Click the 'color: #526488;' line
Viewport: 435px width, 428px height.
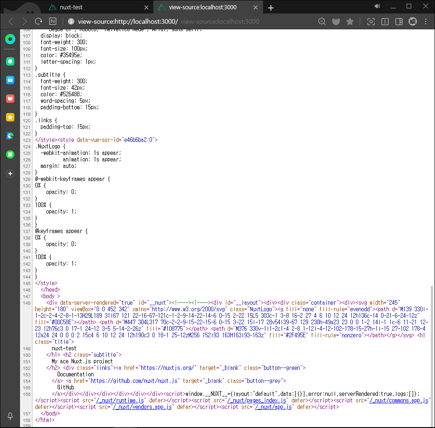61,94
